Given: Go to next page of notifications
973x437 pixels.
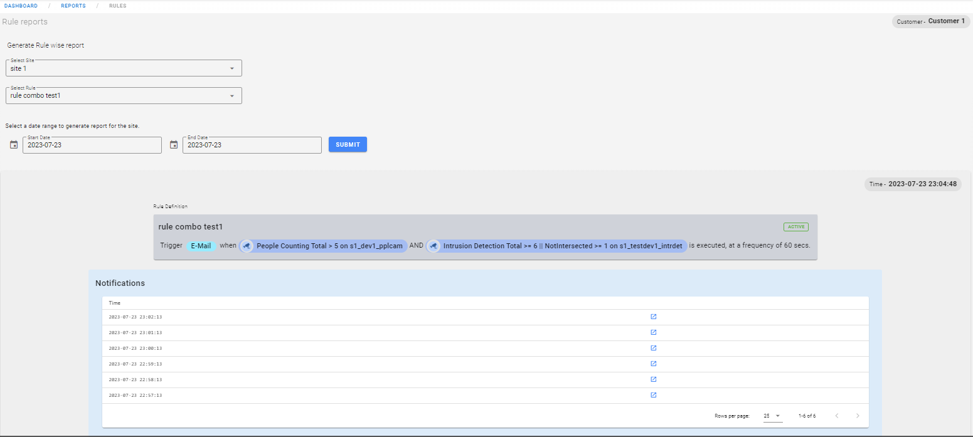Looking at the screenshot, I should (858, 416).
